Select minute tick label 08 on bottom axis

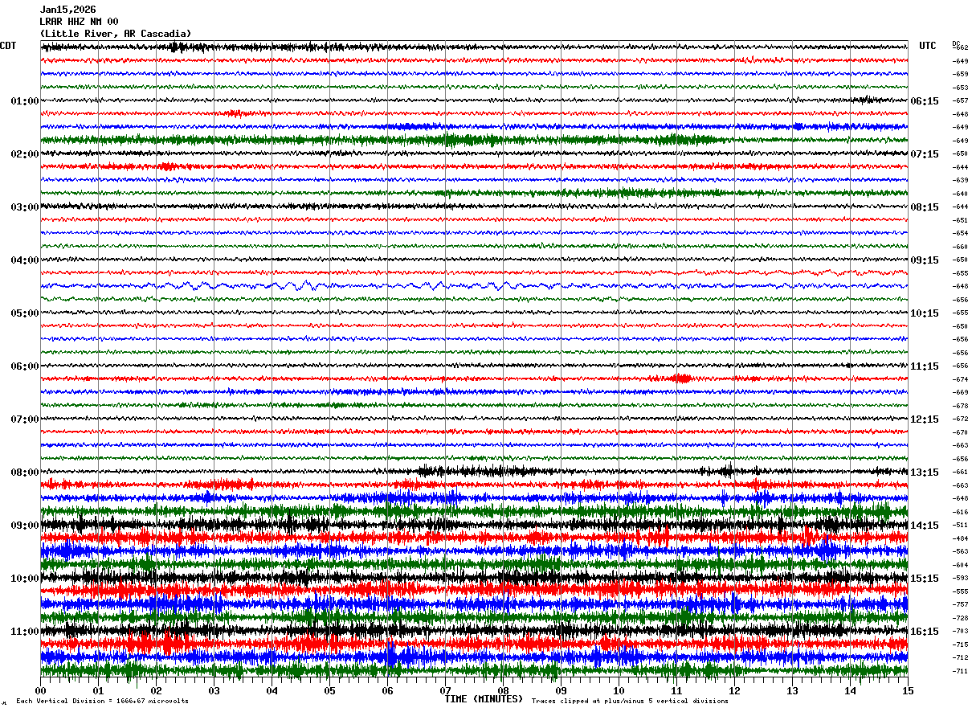[504, 690]
